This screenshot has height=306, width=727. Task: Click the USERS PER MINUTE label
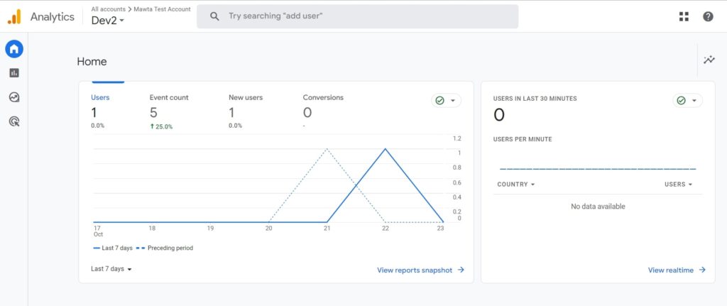pos(523,139)
